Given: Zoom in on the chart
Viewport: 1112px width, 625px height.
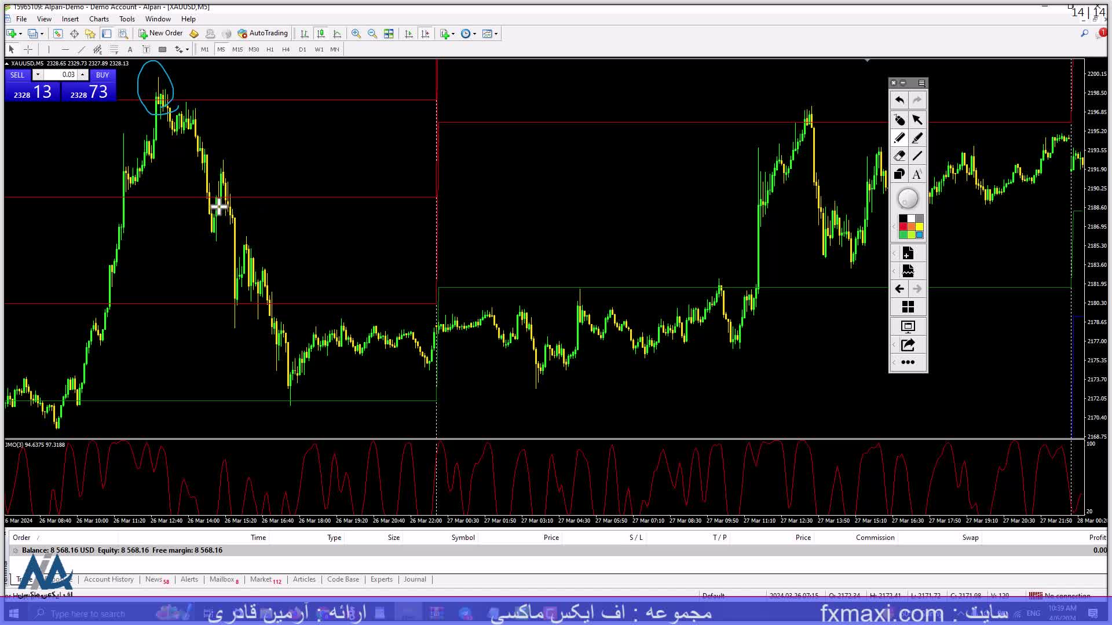Looking at the screenshot, I should click(x=356, y=34).
